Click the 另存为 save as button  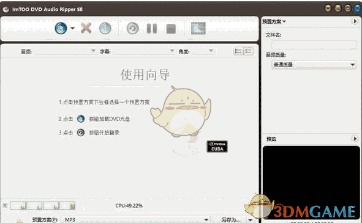pos(230,220)
